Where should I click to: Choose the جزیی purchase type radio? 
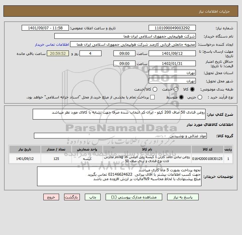click(x=200, y=97)
